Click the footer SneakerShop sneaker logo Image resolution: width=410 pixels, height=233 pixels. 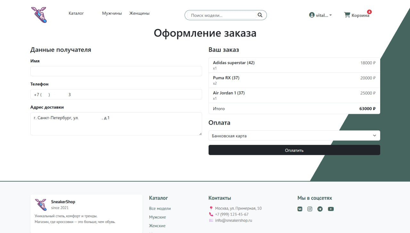[41, 204]
